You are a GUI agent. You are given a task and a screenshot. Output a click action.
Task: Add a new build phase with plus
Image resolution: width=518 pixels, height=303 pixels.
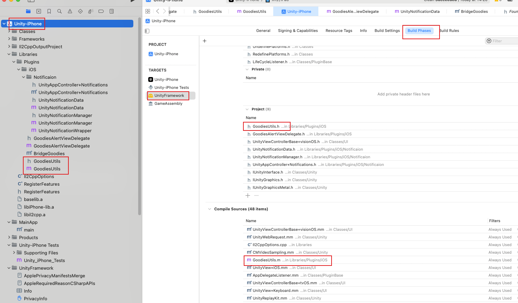tap(204, 41)
